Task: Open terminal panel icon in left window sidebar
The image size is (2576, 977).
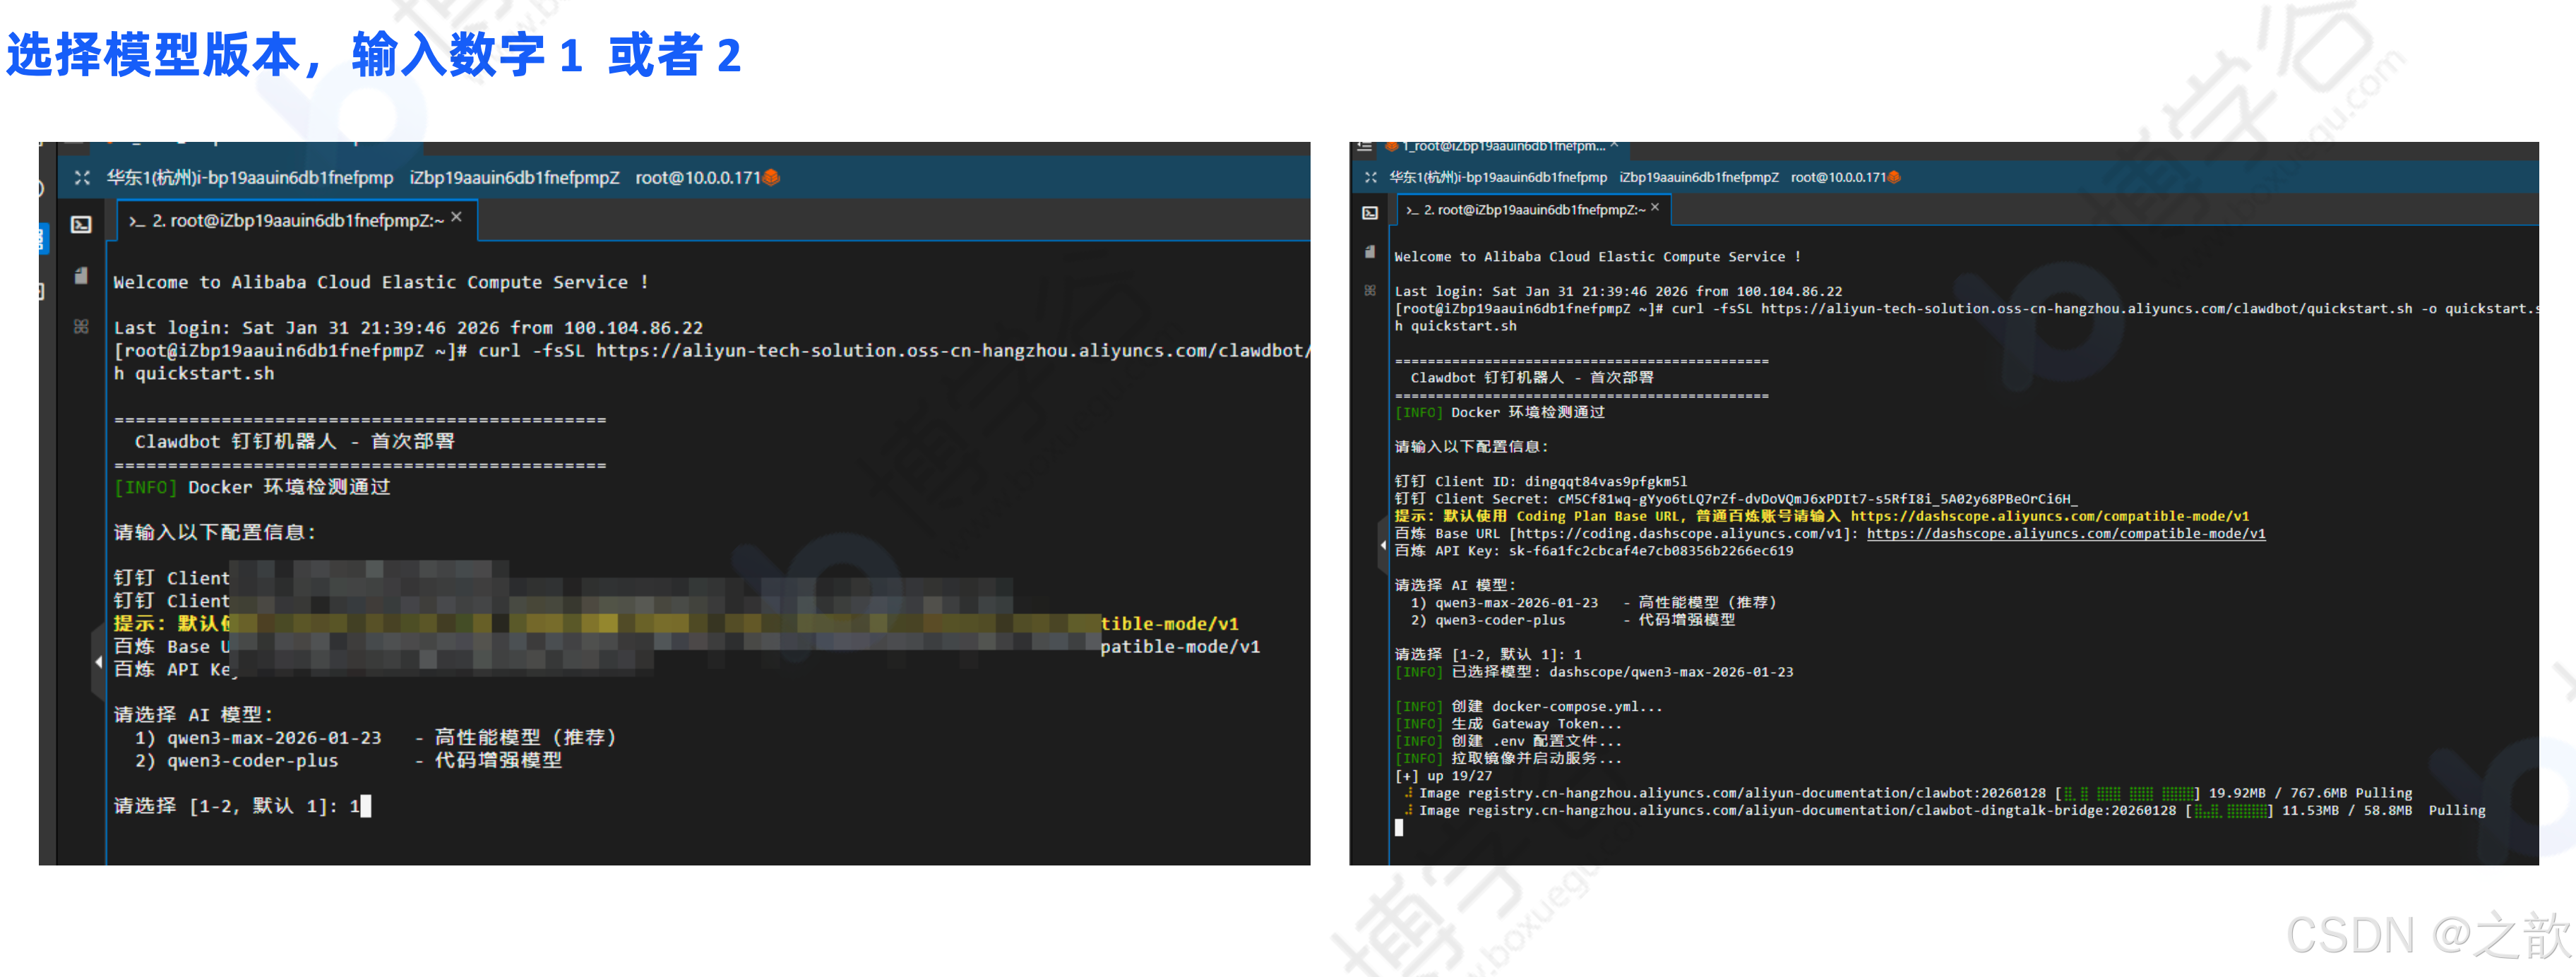Action: coord(81,224)
